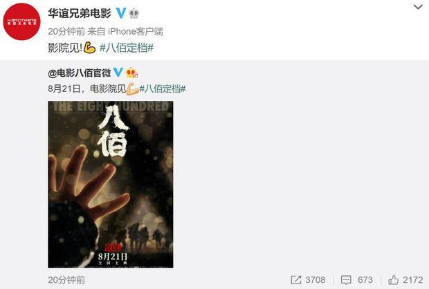Image resolution: width=429 pixels, height=289 pixels.
Task: Open the @电影八佰官微 account link
Action: [80, 73]
